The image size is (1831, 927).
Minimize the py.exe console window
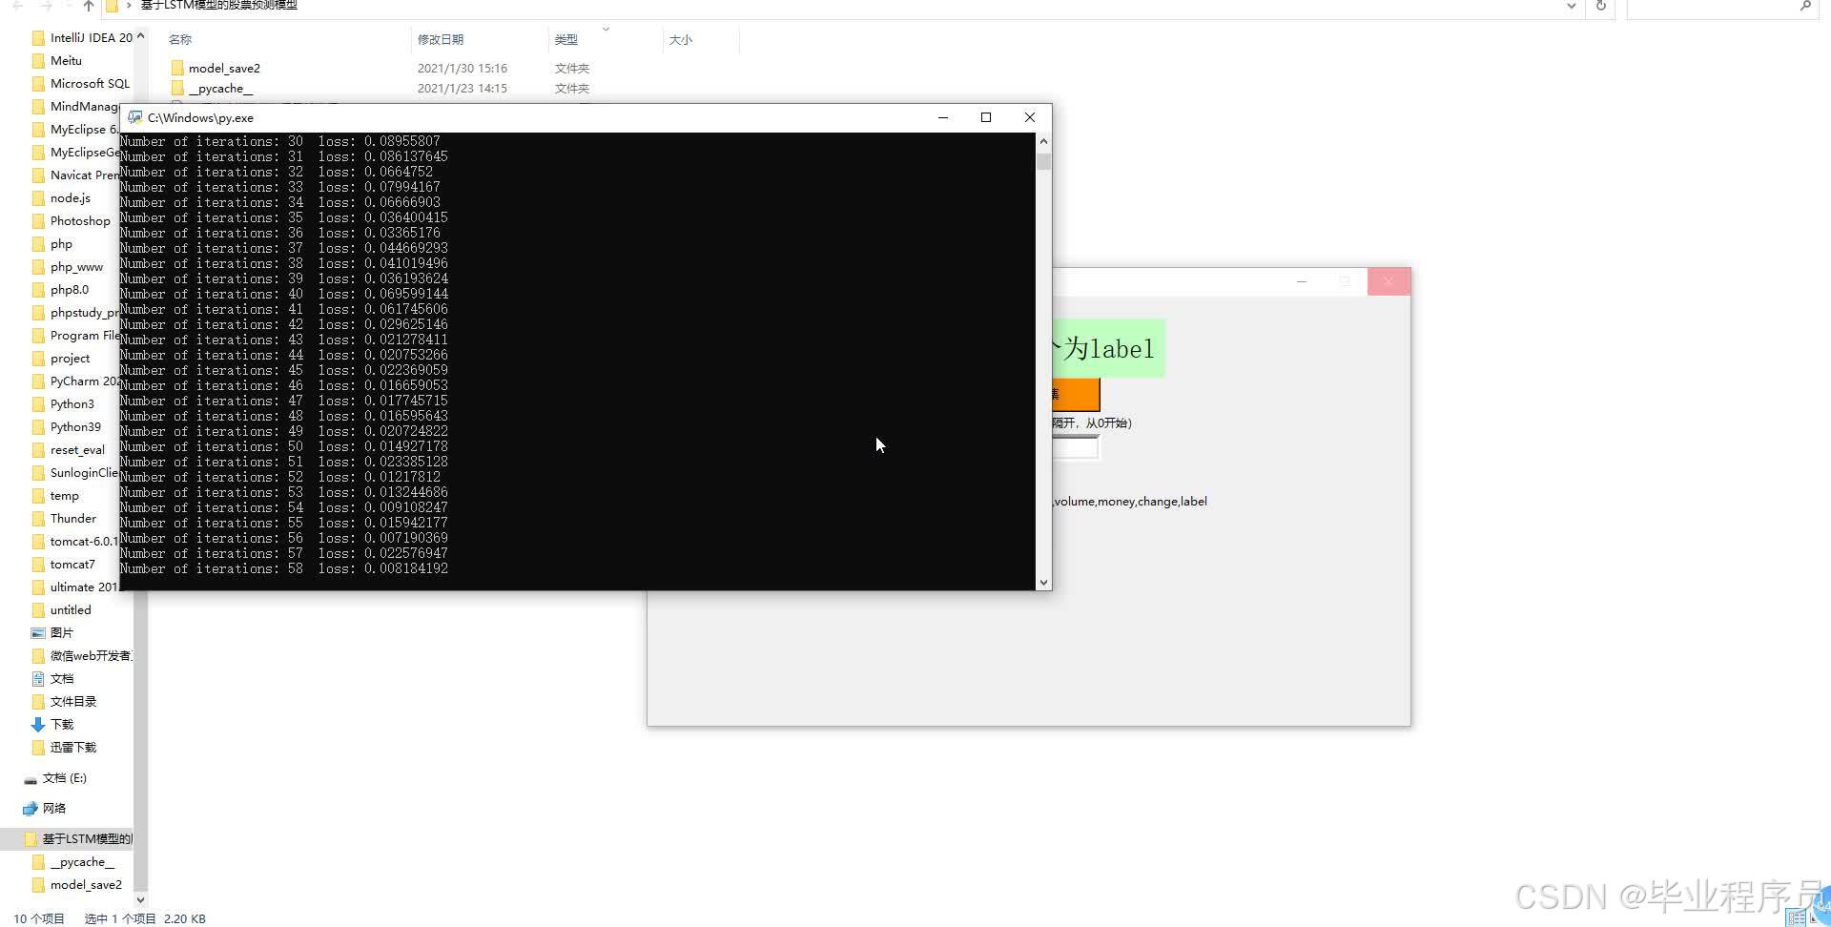click(x=943, y=117)
